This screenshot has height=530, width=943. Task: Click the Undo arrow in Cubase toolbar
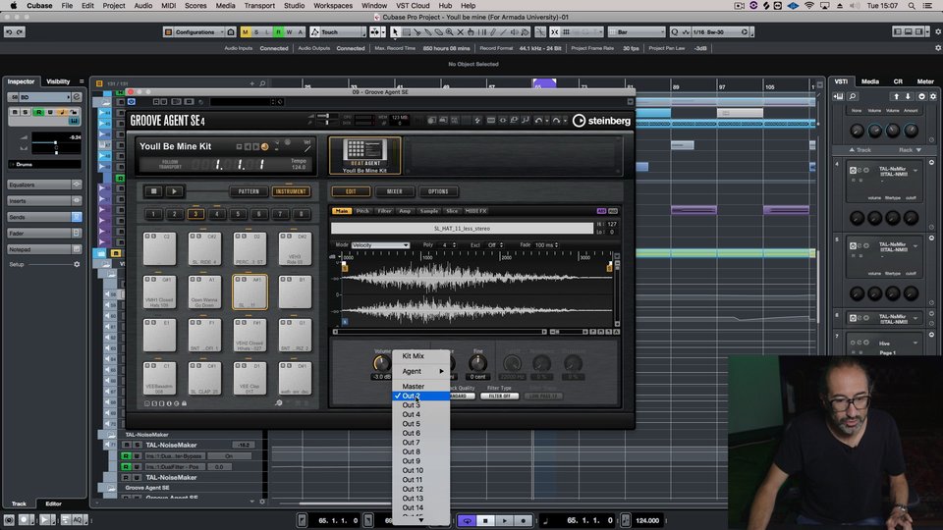tap(9, 31)
